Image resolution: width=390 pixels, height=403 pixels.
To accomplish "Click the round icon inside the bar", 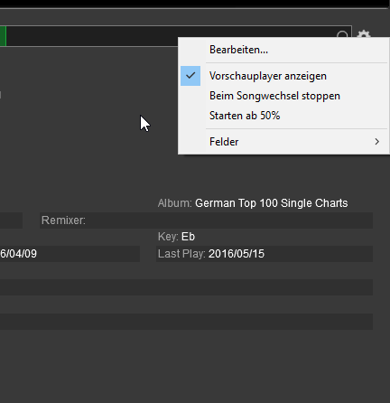I will [x=342, y=34].
